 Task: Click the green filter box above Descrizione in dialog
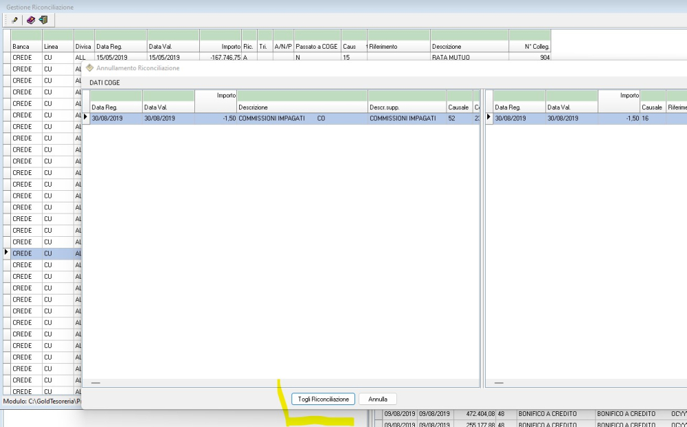click(302, 95)
